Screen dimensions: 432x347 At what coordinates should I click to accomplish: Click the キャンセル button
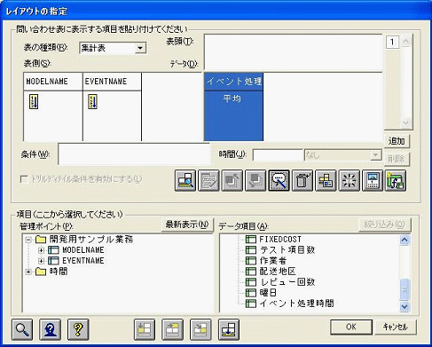point(396,327)
